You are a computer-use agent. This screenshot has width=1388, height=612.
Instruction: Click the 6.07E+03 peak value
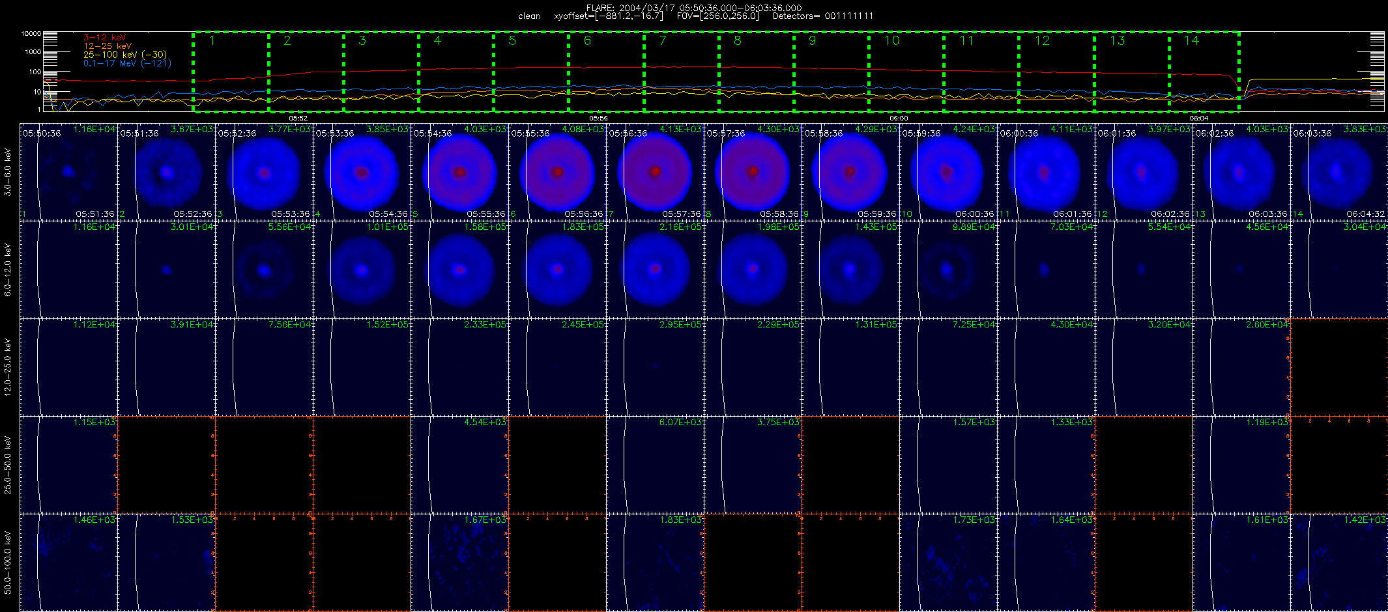point(681,422)
